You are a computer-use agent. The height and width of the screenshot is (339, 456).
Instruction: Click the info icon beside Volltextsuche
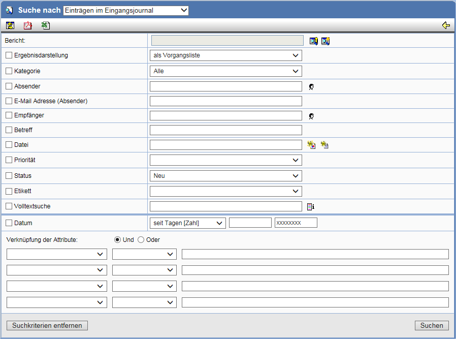tap(311, 206)
